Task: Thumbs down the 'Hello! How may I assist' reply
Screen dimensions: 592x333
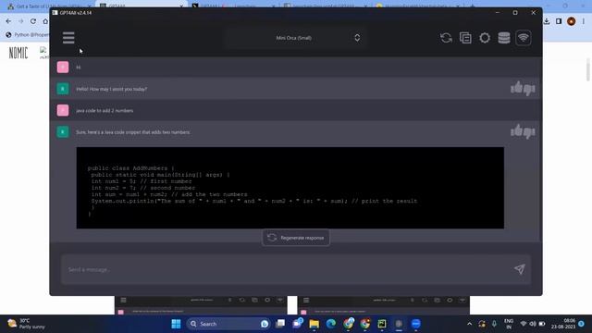Action: (x=529, y=90)
